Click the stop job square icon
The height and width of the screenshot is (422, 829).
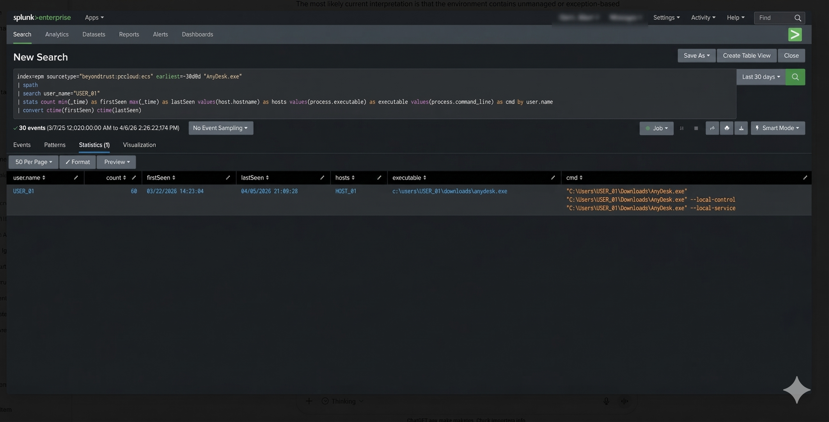[696, 128]
